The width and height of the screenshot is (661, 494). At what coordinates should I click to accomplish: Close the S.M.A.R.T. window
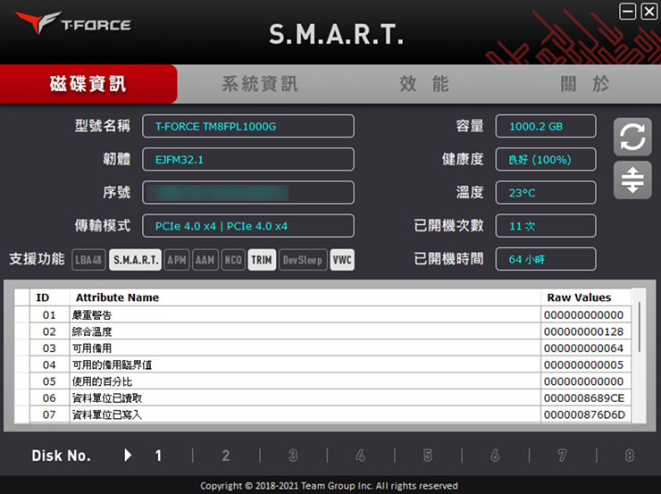(x=648, y=12)
